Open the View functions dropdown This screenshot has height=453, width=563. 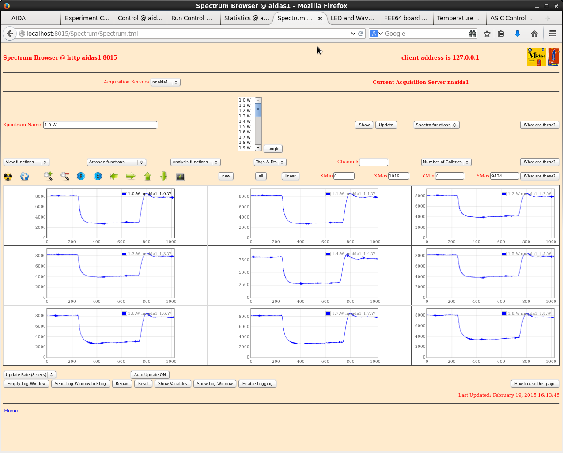(x=26, y=162)
